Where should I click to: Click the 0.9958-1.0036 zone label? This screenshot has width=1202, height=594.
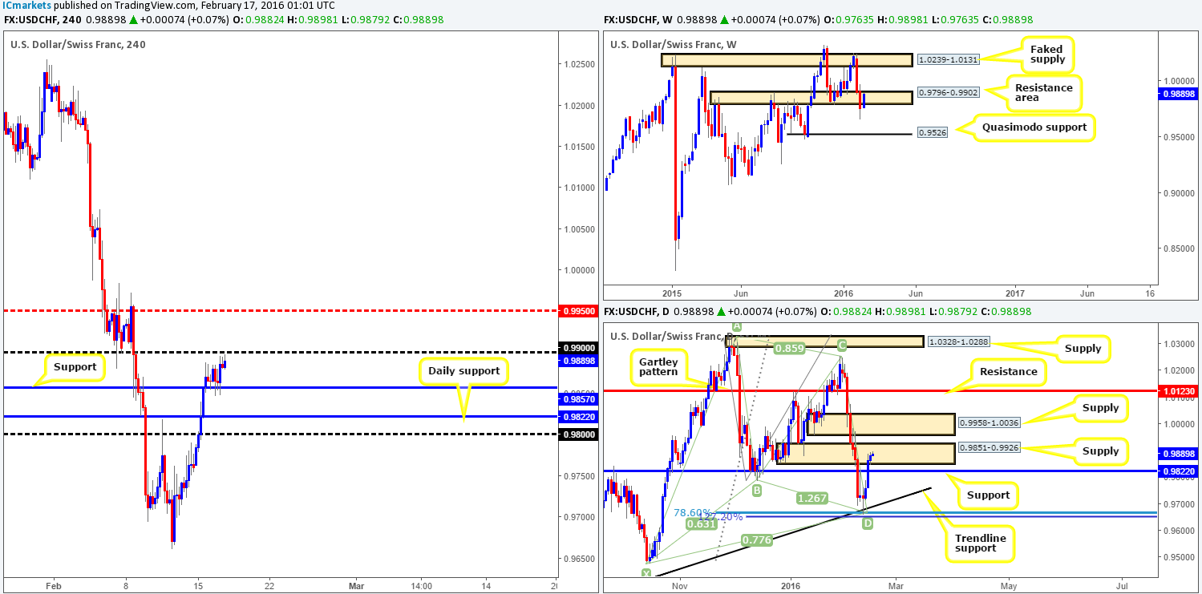pyautogui.click(x=990, y=422)
